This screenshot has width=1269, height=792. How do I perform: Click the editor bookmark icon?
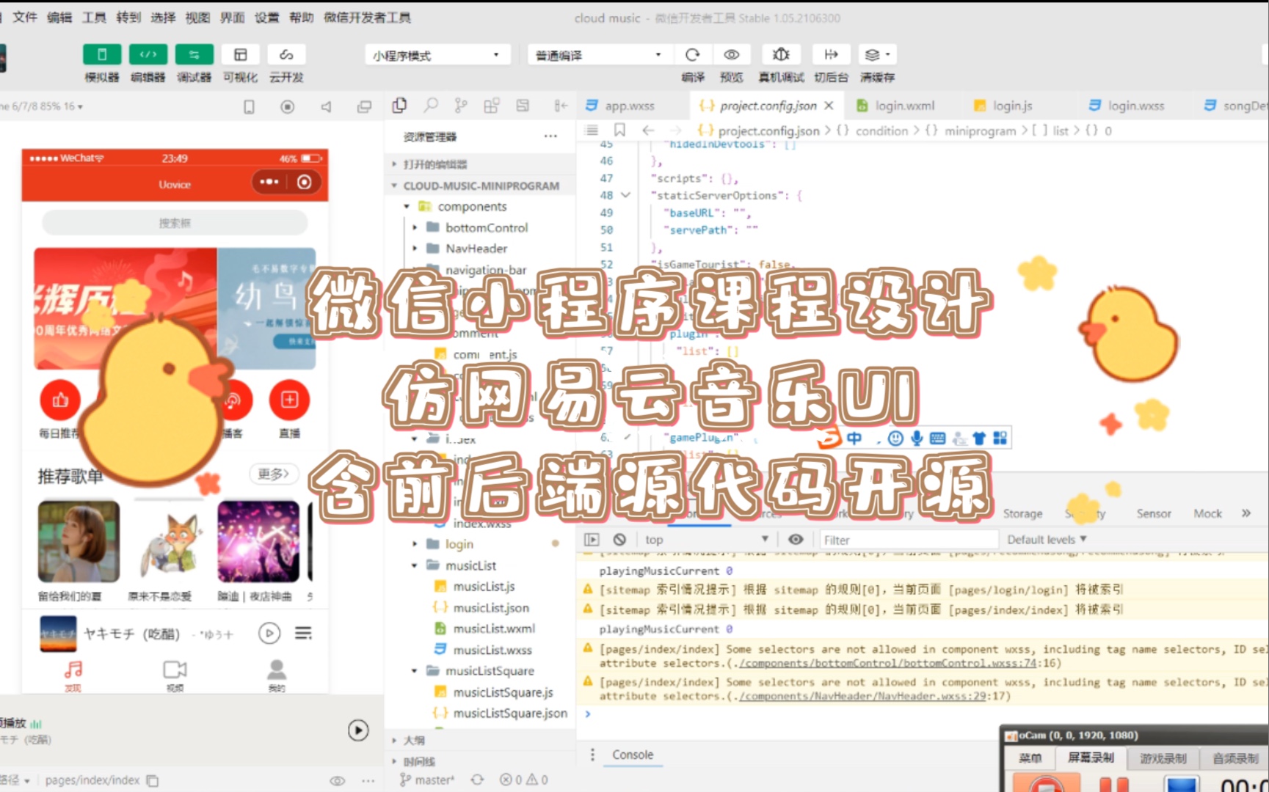click(x=619, y=131)
